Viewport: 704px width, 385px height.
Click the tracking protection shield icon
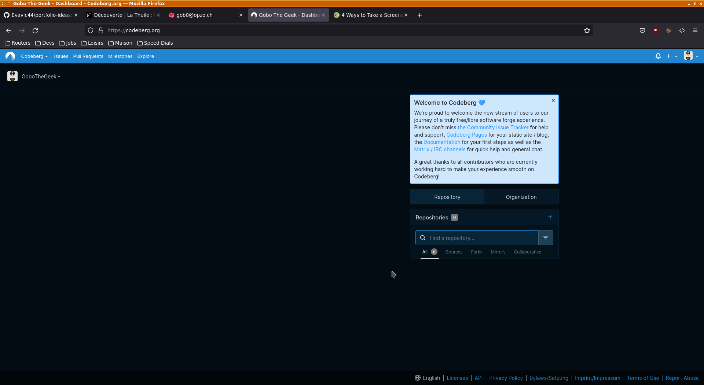click(x=91, y=31)
